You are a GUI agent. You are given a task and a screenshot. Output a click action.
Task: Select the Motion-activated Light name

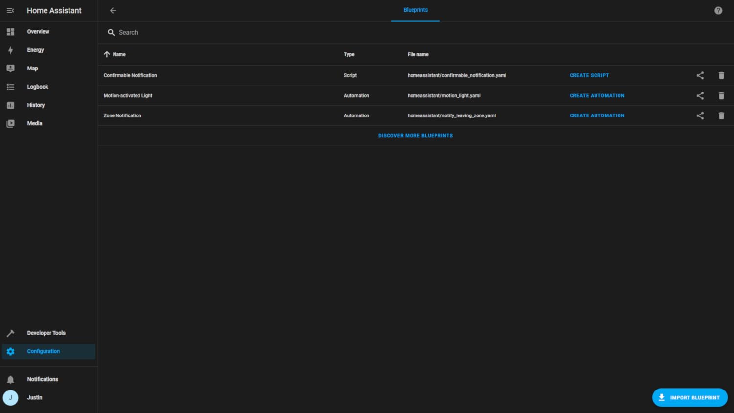(x=128, y=96)
